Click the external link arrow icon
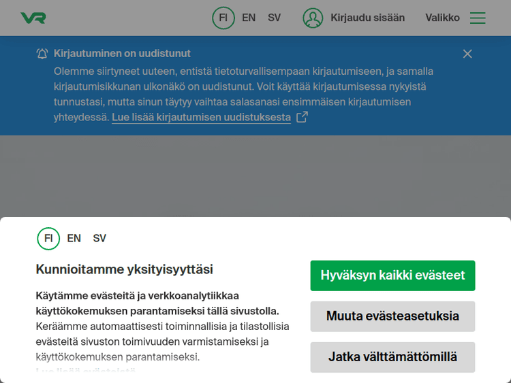 pos(301,117)
